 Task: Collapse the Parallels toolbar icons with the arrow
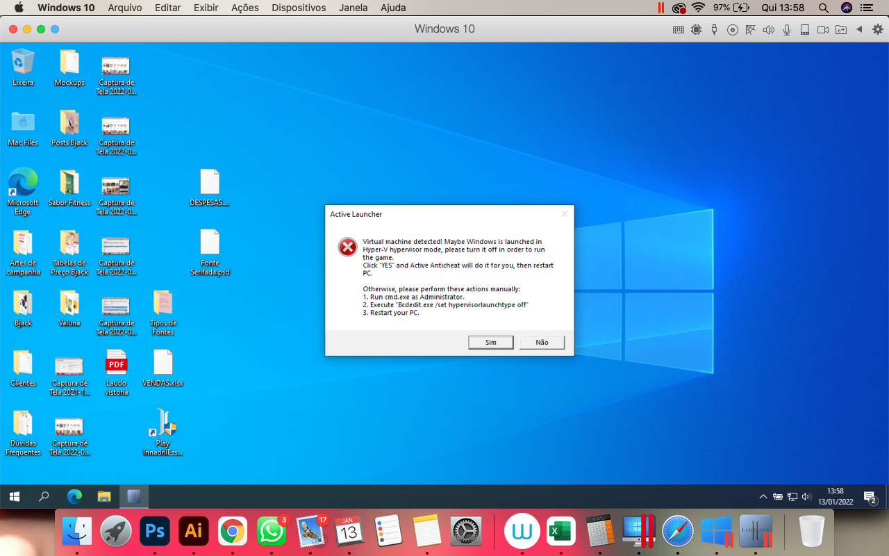[859, 29]
